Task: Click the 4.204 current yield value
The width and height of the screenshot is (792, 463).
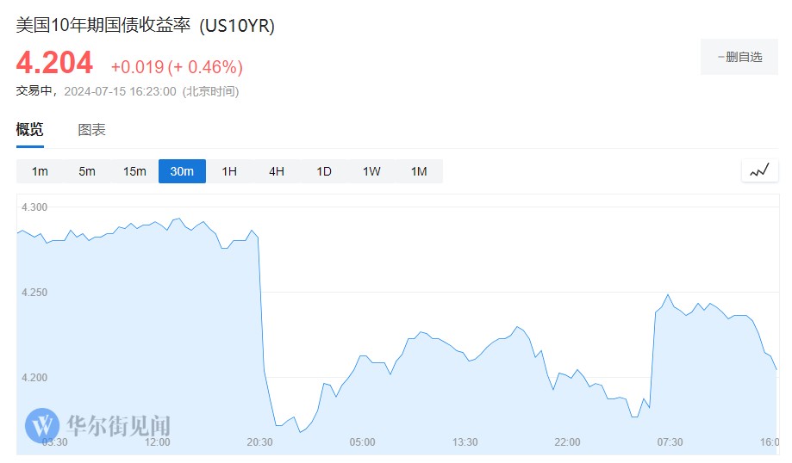Action: click(54, 63)
